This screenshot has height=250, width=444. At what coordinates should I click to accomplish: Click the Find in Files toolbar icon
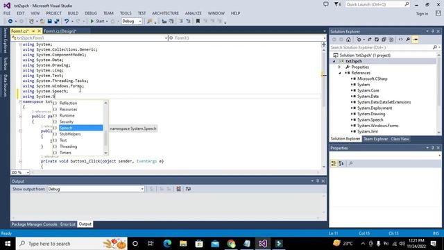[150, 22]
